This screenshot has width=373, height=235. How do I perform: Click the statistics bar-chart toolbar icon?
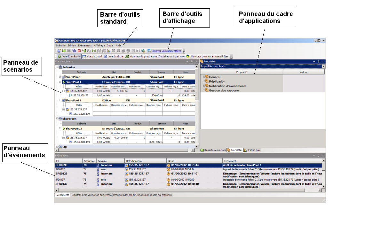click(x=108, y=51)
